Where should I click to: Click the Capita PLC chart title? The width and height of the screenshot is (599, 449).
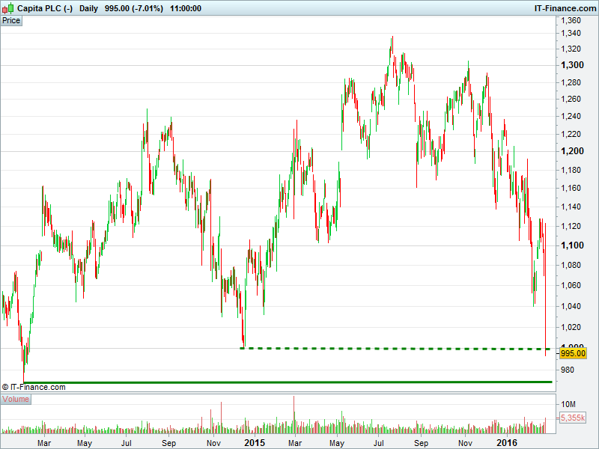point(27,7)
